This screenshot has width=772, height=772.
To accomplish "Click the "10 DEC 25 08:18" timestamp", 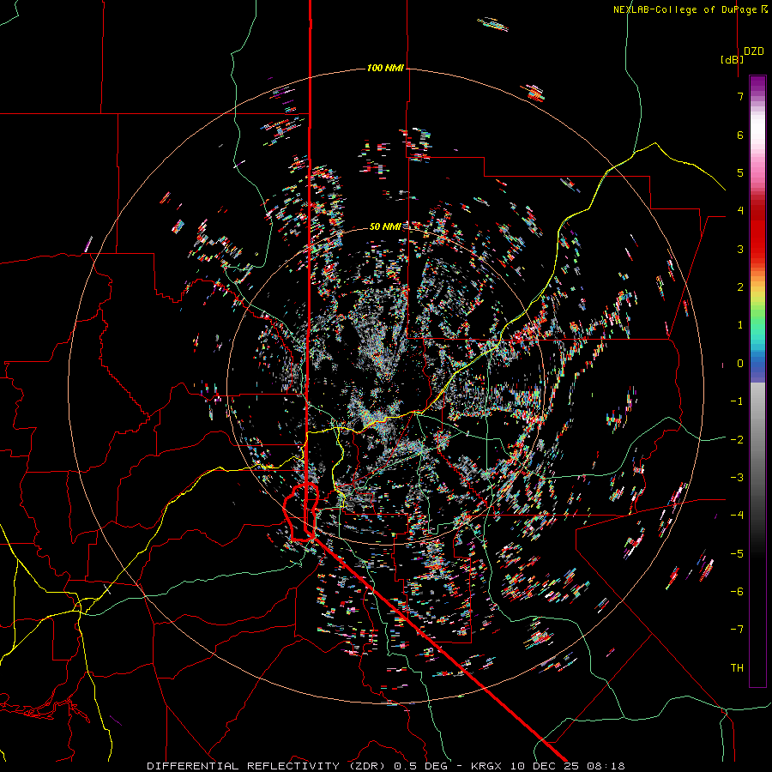I will pos(568,766).
